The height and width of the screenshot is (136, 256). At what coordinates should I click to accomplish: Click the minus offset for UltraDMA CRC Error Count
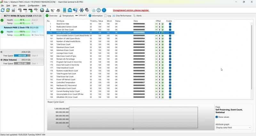[156, 97]
